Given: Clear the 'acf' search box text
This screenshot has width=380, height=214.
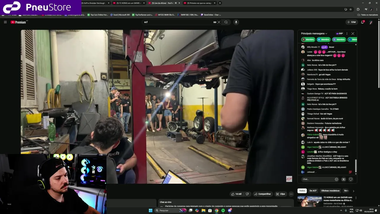Looking at the screenshot, I should tap(219, 22).
